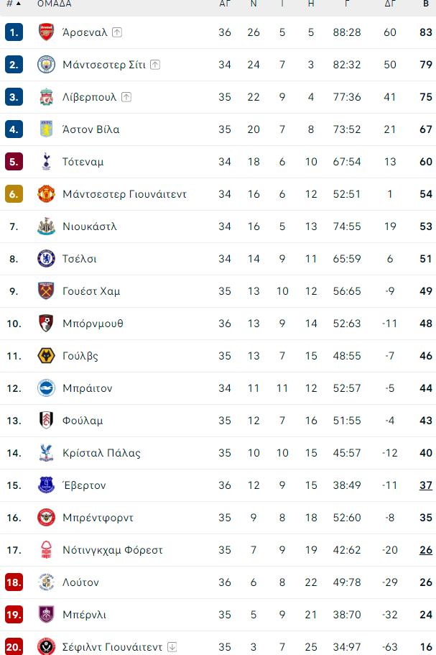This screenshot has width=436, height=655.
Task: Click the up-arrow badge beside Λίβερπουλ
Action: coord(126,96)
